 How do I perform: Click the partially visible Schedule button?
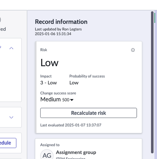8,143
